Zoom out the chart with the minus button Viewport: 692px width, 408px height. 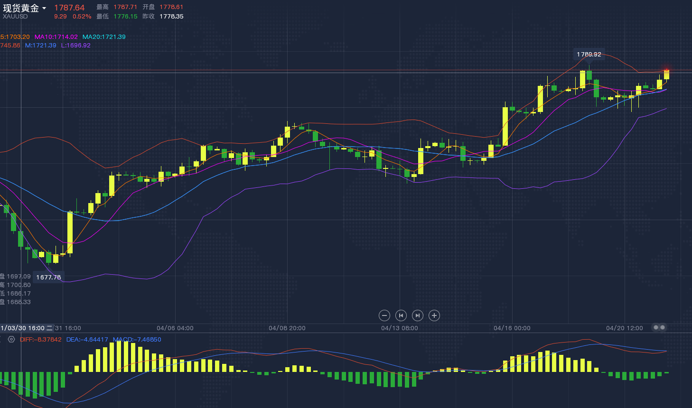click(384, 315)
